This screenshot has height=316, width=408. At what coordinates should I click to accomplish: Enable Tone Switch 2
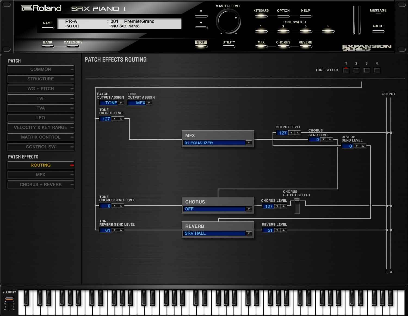tap(283, 31)
